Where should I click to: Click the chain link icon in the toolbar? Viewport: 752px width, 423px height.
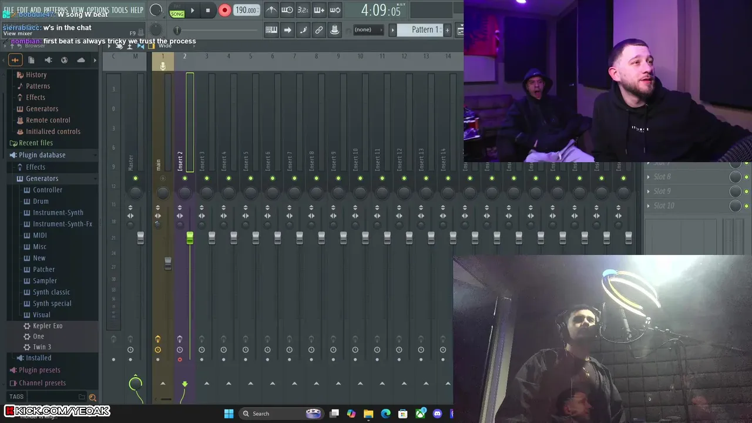coord(319,30)
